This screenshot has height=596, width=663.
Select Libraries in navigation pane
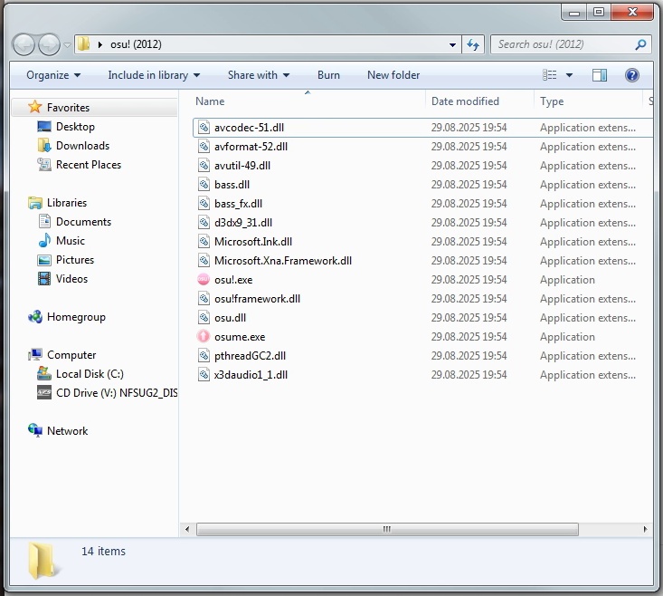66,203
